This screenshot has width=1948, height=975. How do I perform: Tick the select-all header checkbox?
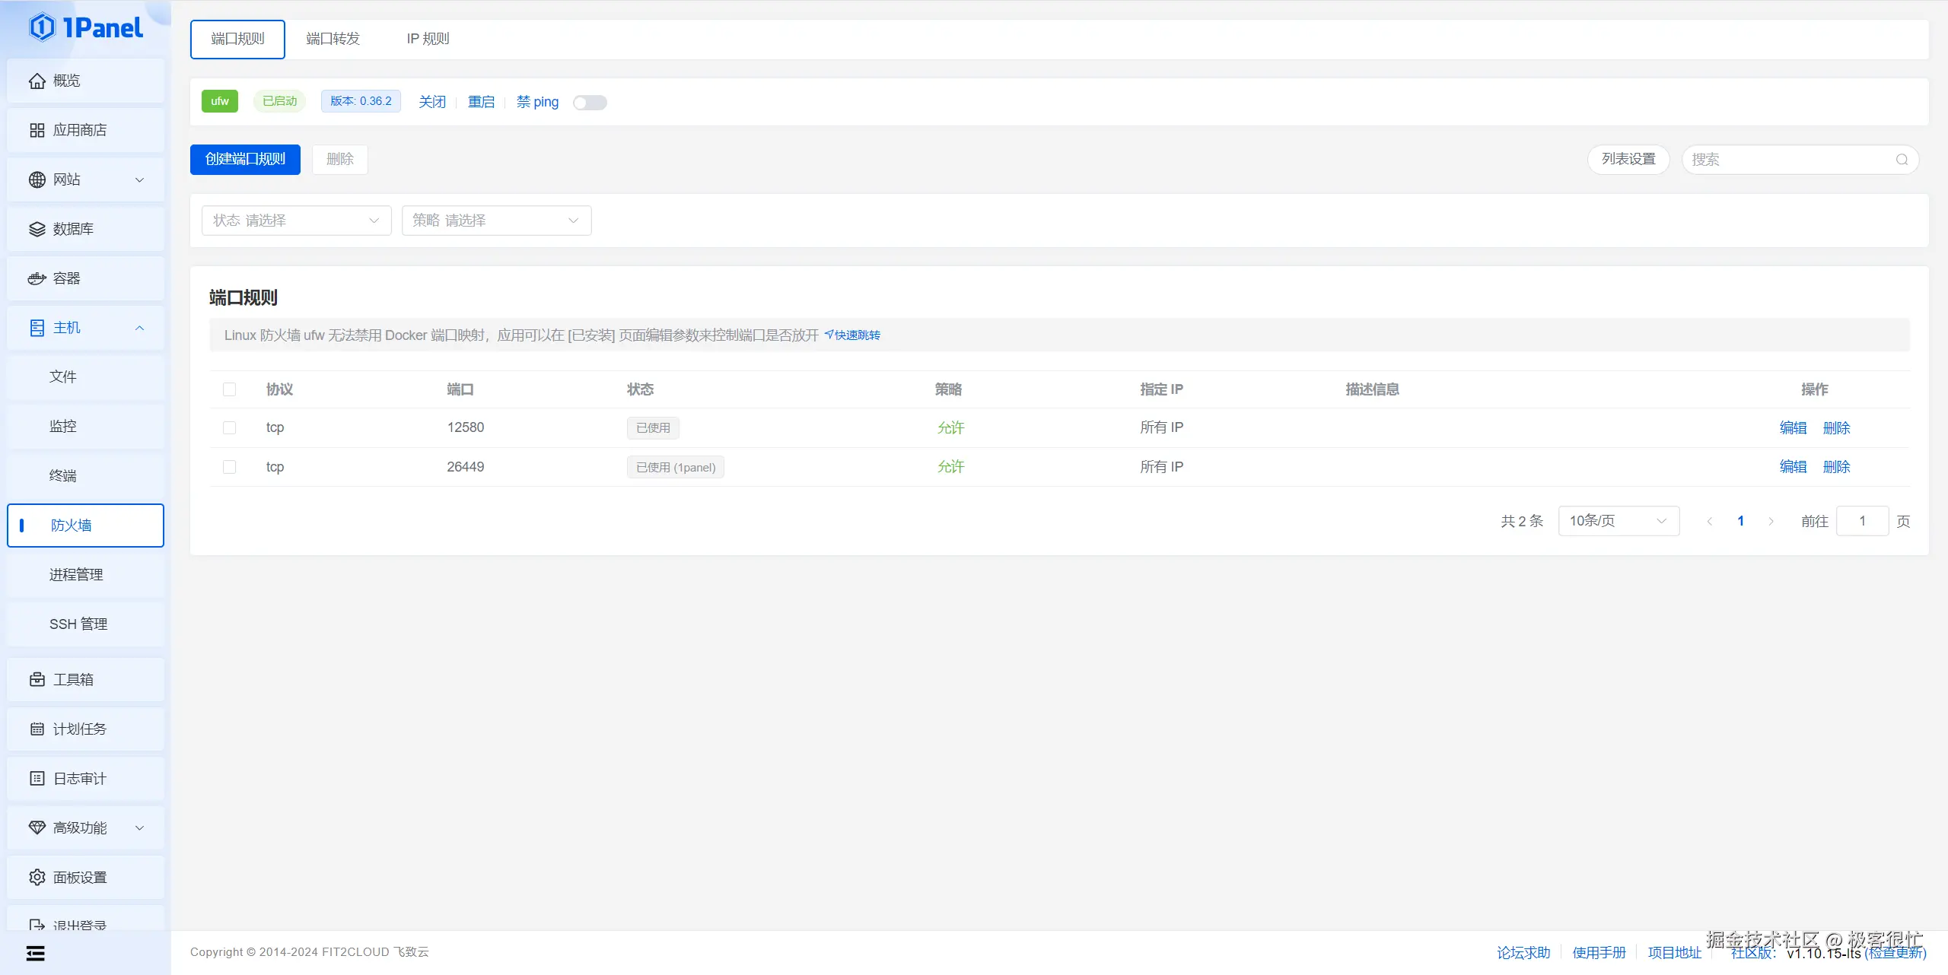coord(229,389)
